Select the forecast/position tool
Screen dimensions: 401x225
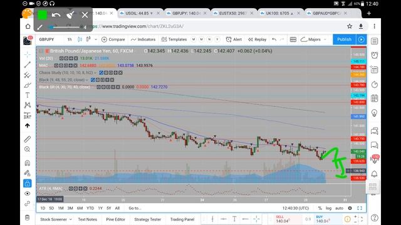point(28,115)
